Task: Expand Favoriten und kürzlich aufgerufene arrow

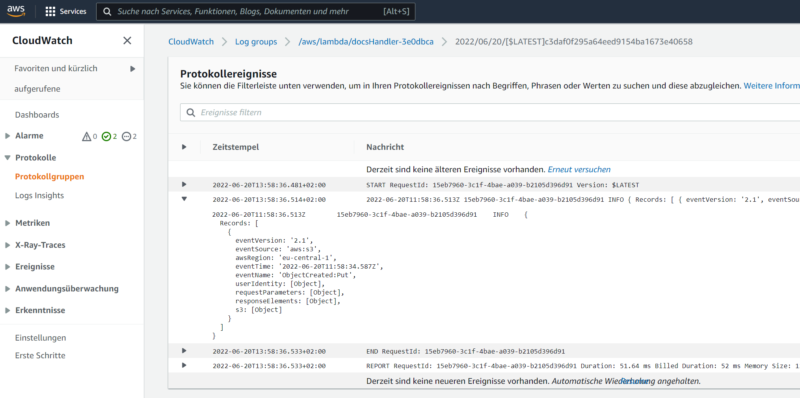Action: pyautogui.click(x=132, y=69)
